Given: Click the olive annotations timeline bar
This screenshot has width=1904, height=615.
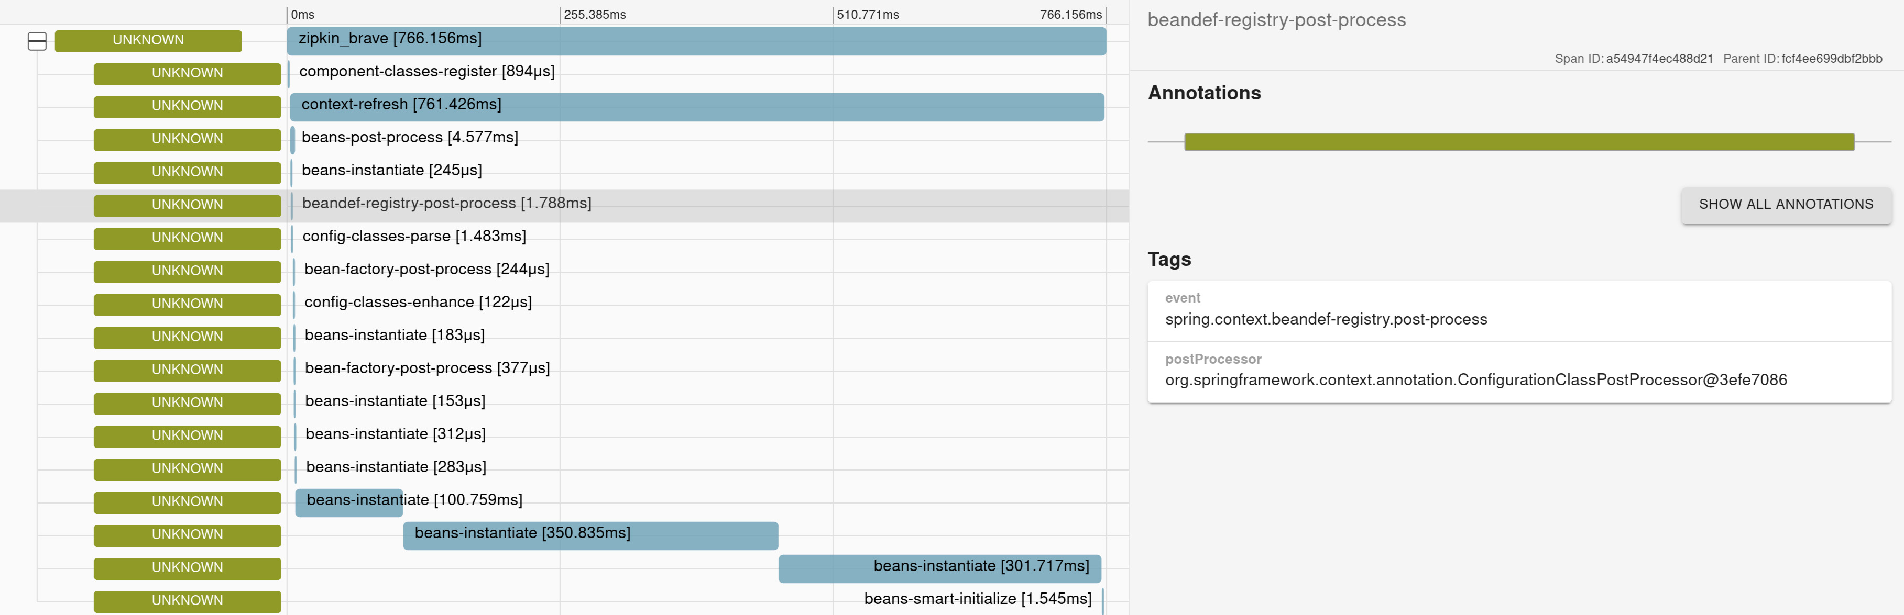Looking at the screenshot, I should pos(1519,142).
